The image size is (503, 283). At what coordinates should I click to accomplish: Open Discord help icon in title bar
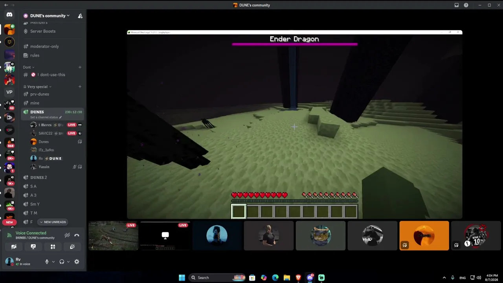tap(466, 5)
